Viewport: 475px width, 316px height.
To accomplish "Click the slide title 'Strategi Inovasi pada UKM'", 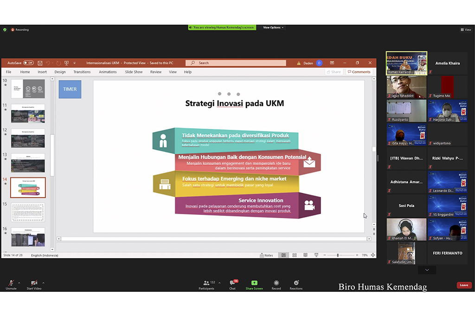I will click(x=234, y=103).
